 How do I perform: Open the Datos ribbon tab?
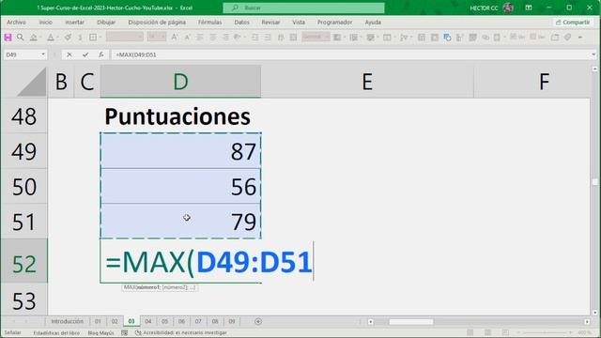pos(242,23)
